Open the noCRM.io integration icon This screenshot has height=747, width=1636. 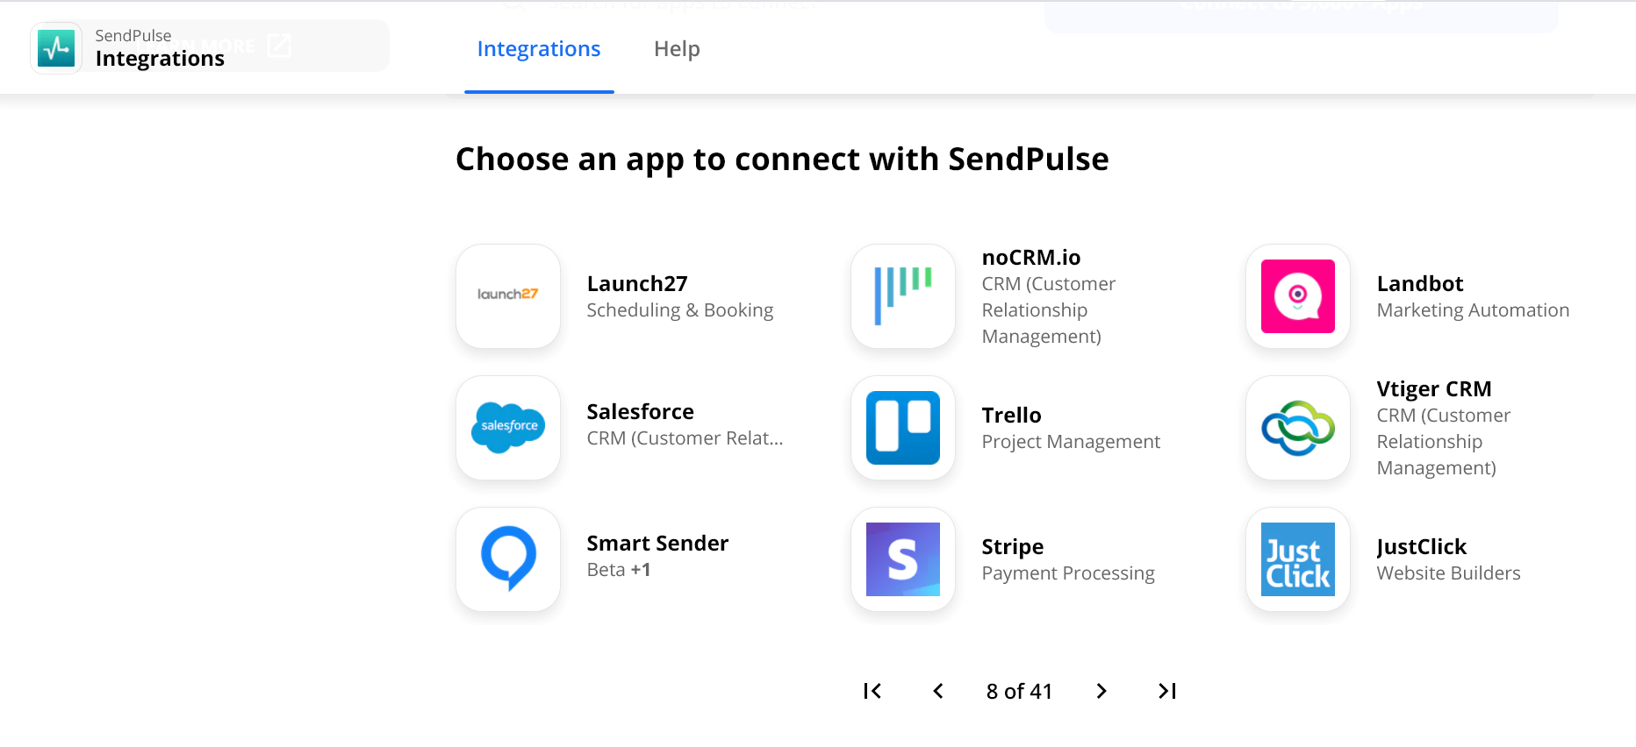click(x=902, y=296)
